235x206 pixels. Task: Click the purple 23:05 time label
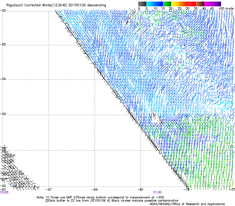[4, 192]
